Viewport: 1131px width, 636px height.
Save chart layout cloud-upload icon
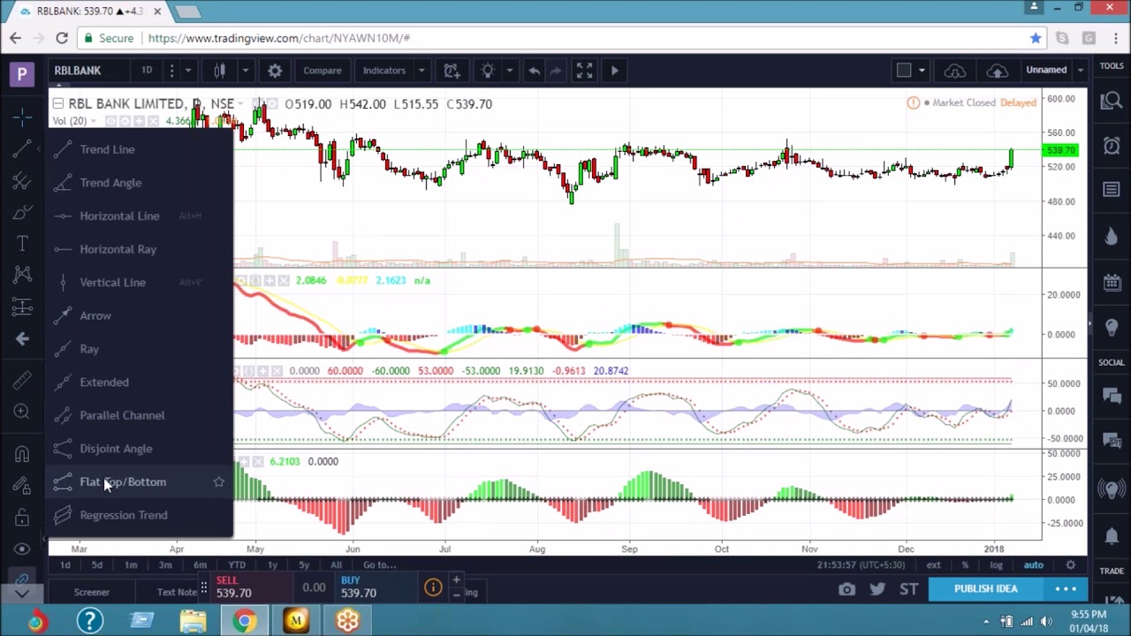997,71
